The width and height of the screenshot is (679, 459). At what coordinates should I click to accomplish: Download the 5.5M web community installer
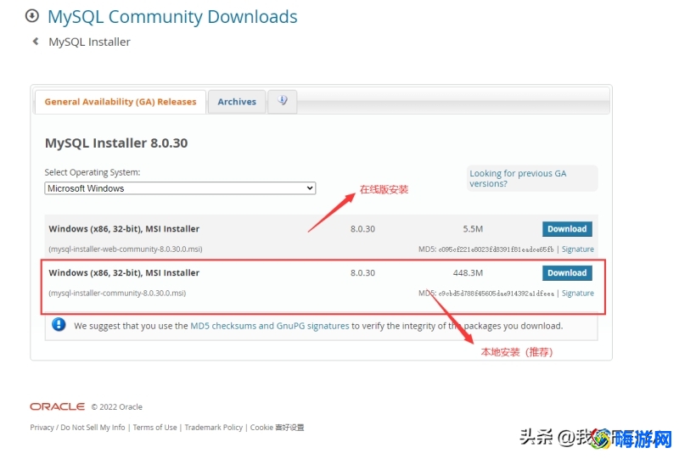[567, 229]
